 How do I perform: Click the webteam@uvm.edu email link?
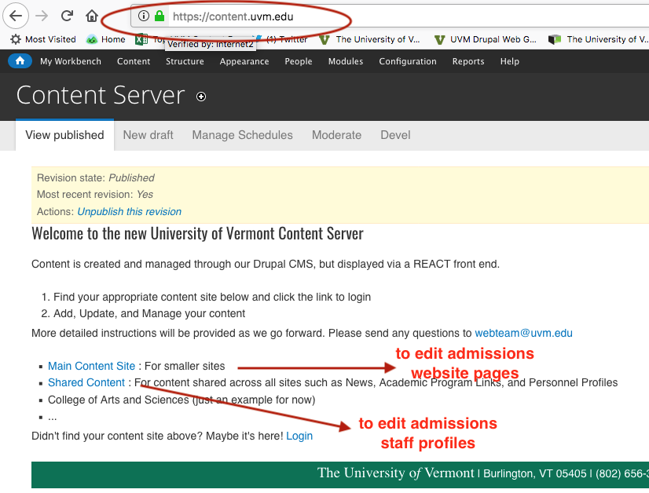523,333
